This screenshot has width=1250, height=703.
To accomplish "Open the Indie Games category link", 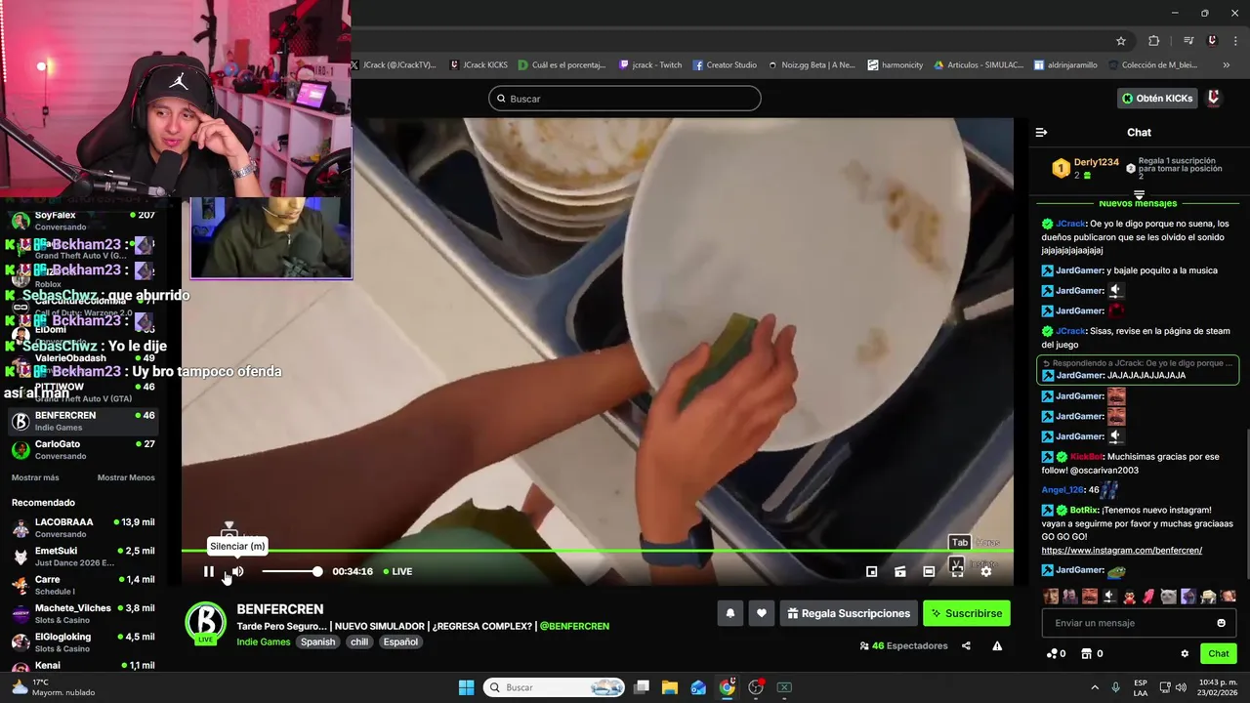I will coord(264,641).
